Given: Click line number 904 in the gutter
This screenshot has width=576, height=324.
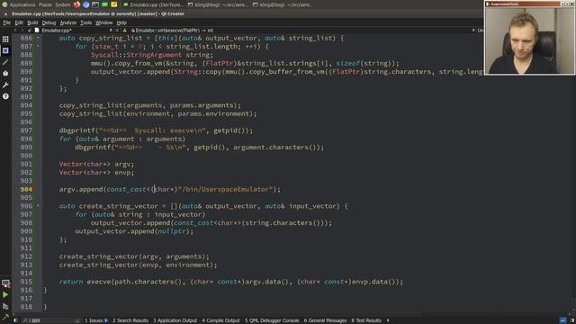Looking at the screenshot, I should (26, 190).
